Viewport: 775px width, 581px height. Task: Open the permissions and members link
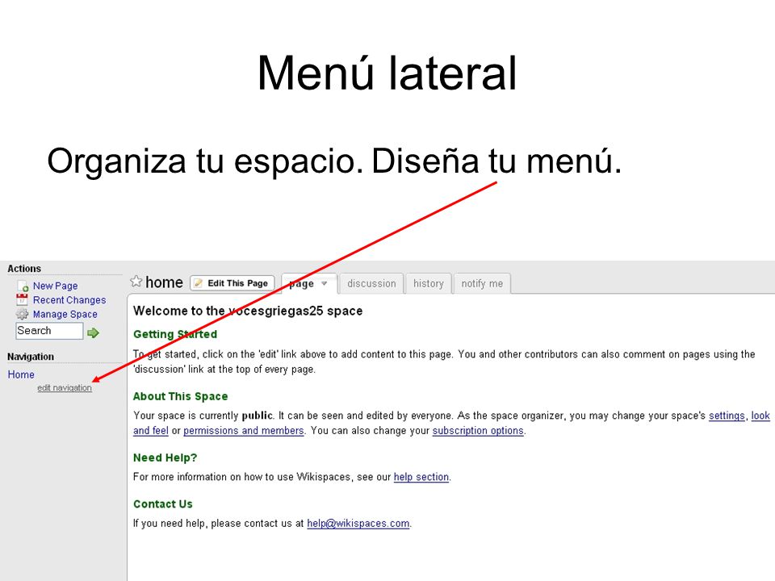(x=244, y=430)
